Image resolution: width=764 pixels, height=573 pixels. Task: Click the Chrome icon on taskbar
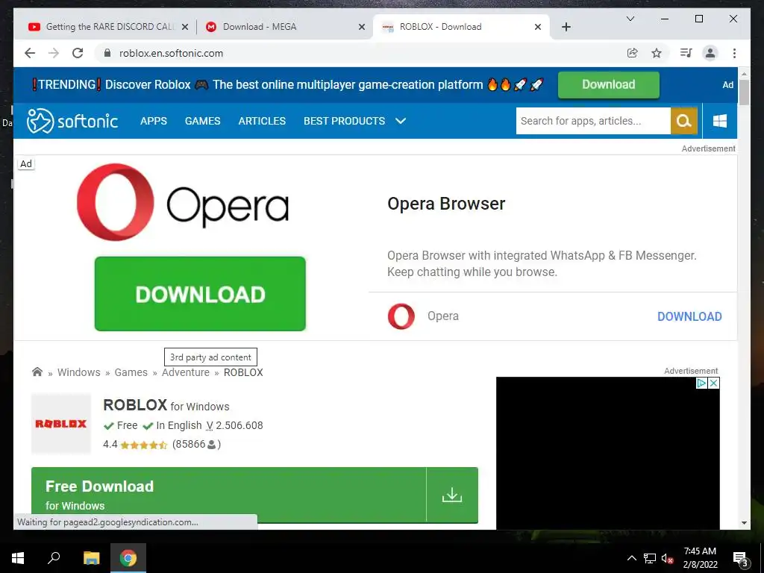coord(128,558)
